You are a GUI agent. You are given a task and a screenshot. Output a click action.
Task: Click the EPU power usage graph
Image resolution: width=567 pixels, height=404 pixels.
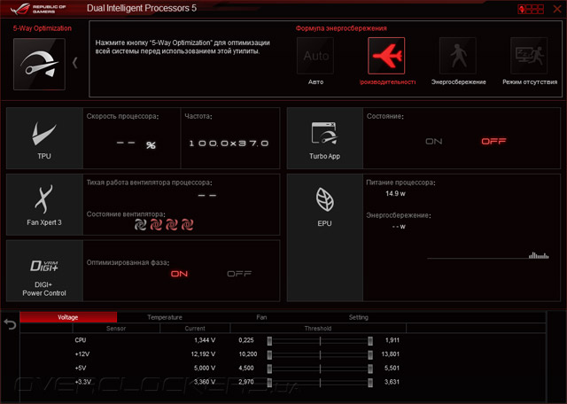[x=488, y=255]
